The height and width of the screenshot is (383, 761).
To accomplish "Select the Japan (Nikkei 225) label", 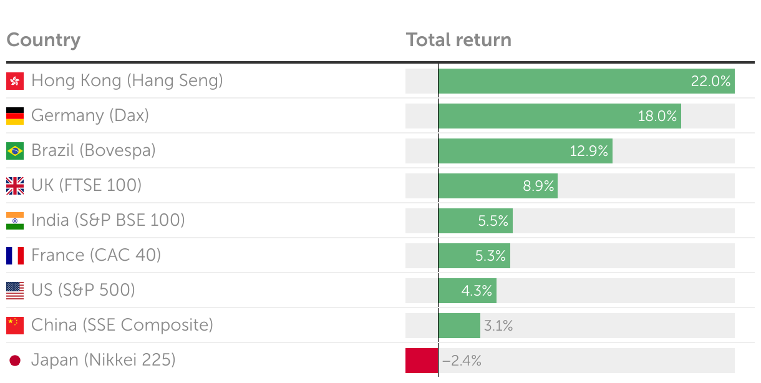I will (104, 360).
